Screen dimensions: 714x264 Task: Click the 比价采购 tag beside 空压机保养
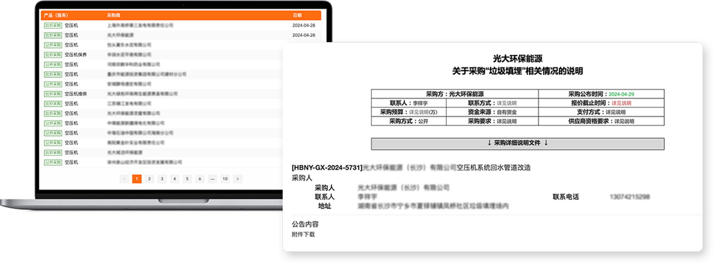click(x=53, y=55)
